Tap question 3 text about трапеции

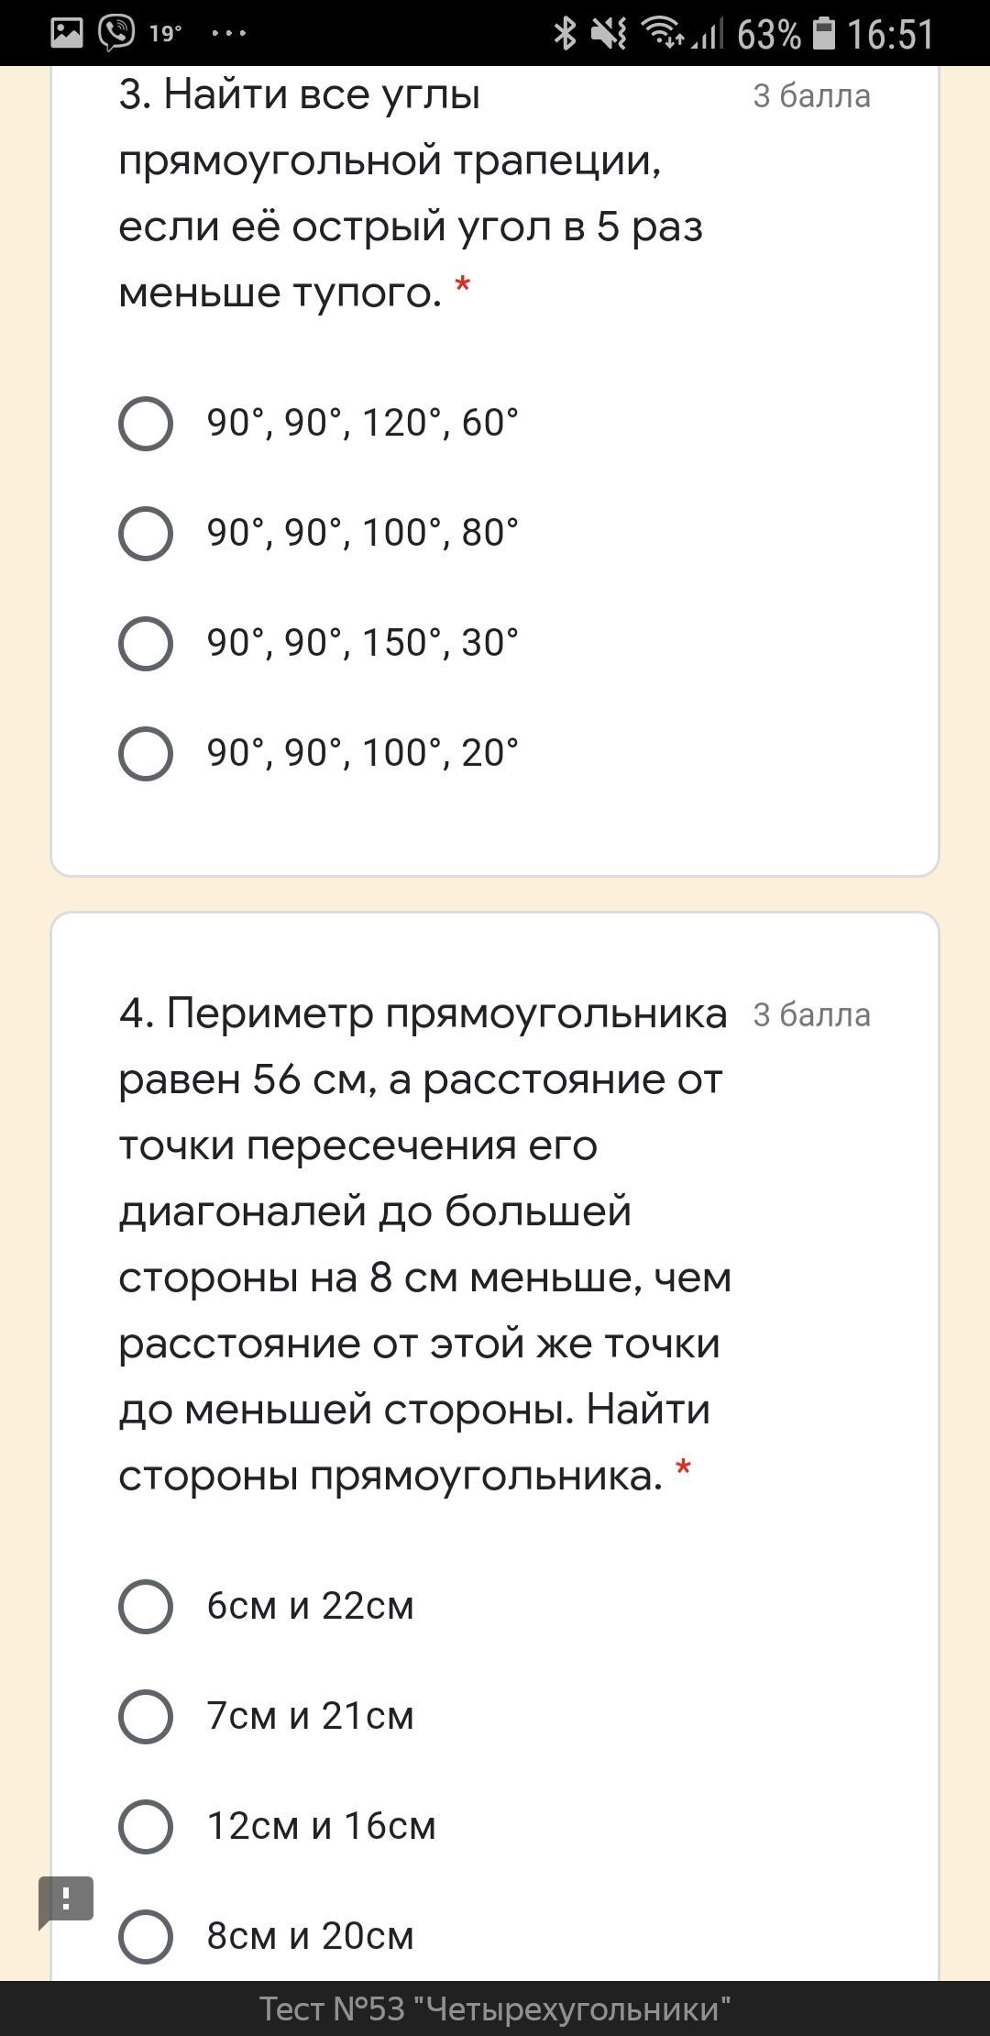411,194
